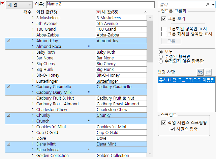The width and height of the screenshot is (216, 159).
Task: Select Almond Roca in previous values
Action: [x=49, y=47]
